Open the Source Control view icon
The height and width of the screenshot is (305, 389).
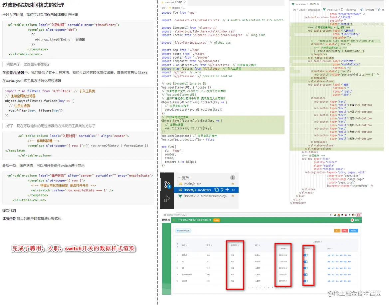coord(167,185)
